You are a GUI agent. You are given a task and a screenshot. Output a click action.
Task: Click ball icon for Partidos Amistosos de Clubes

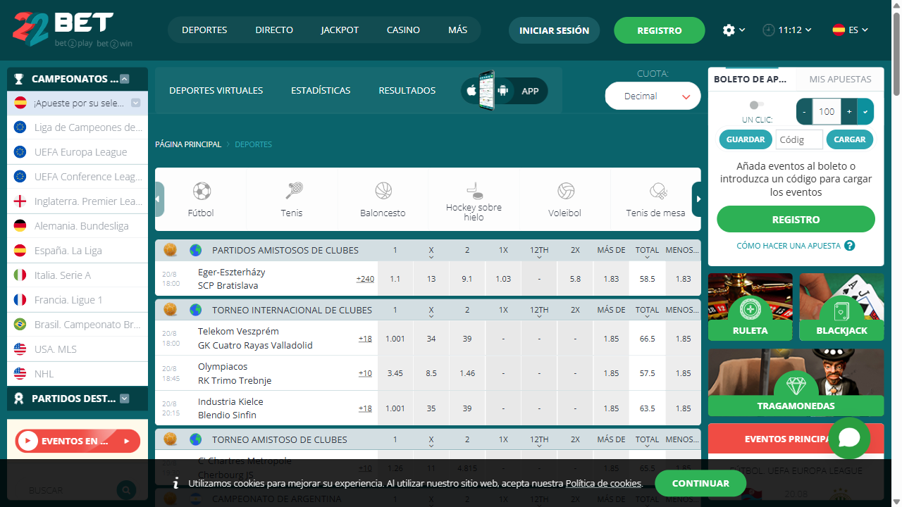pos(170,249)
